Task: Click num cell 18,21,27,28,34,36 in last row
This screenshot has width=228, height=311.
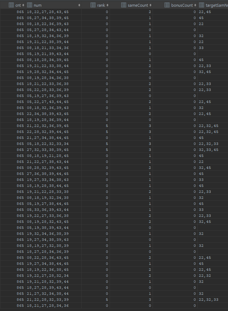Action: point(54,305)
